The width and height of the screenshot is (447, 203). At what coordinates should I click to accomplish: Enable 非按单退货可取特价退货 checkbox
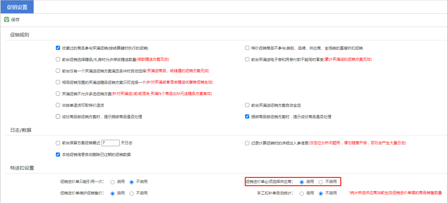(58, 105)
